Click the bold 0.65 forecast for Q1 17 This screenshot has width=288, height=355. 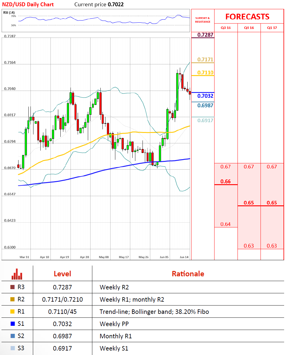pyautogui.click(x=272, y=203)
